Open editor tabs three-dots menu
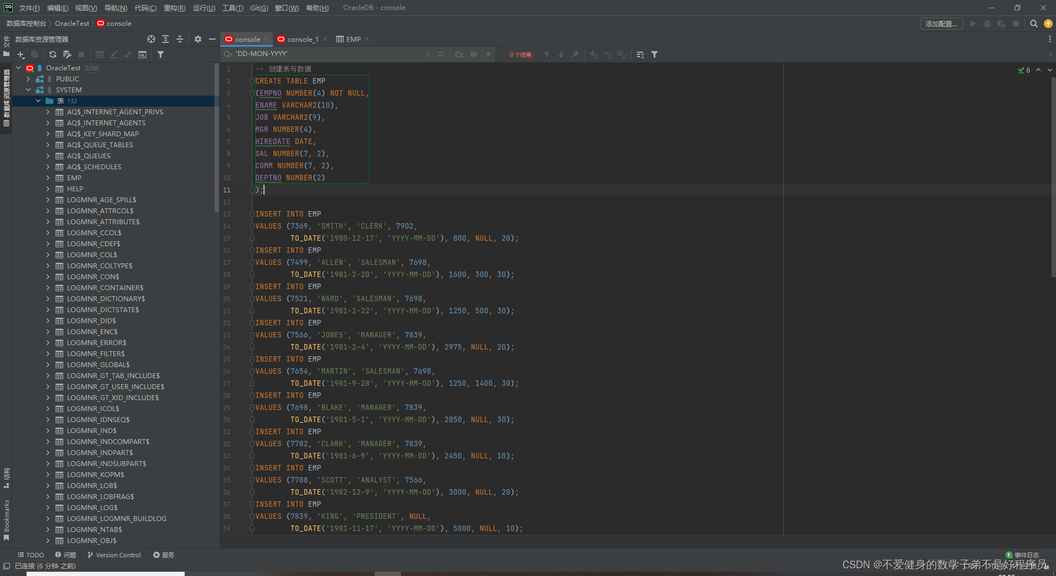Screen dimensions: 1056x576 tap(1049, 39)
